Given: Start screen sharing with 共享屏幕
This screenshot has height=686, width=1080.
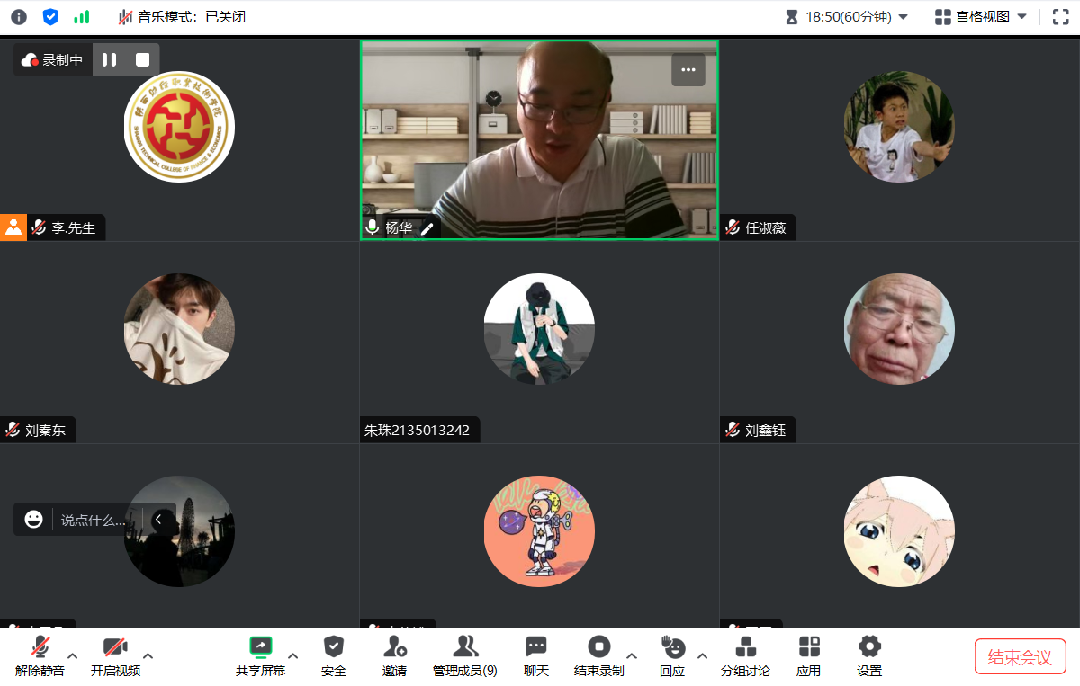Looking at the screenshot, I should click(260, 655).
